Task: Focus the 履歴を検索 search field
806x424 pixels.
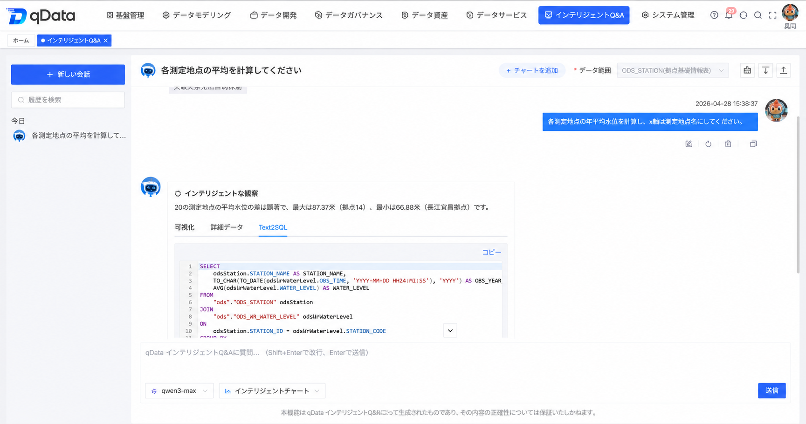Action: [68, 100]
